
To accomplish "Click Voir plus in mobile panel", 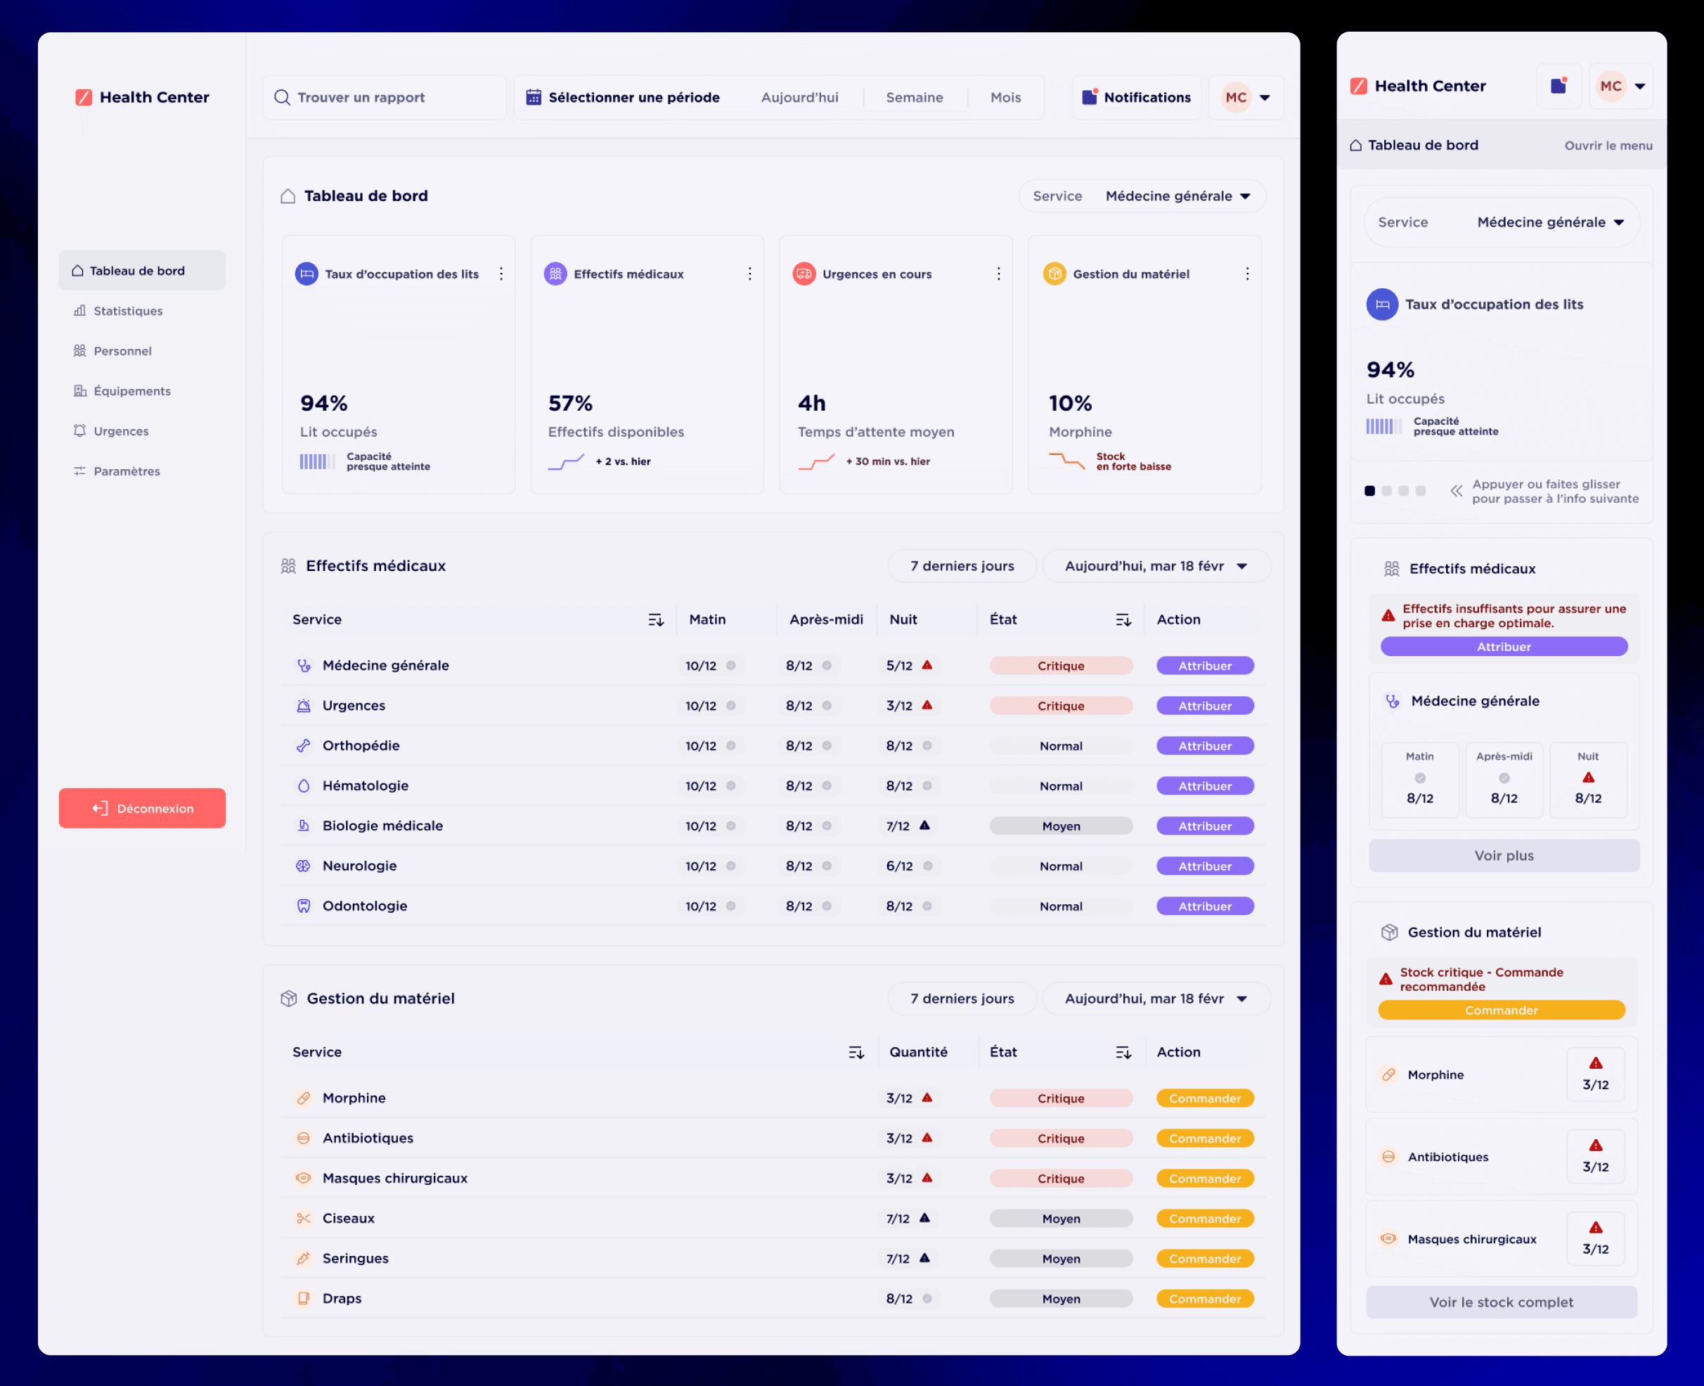I will click(1504, 855).
